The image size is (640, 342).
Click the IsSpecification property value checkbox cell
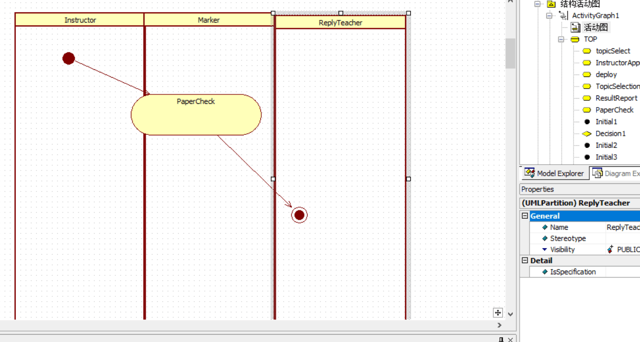tap(623, 272)
